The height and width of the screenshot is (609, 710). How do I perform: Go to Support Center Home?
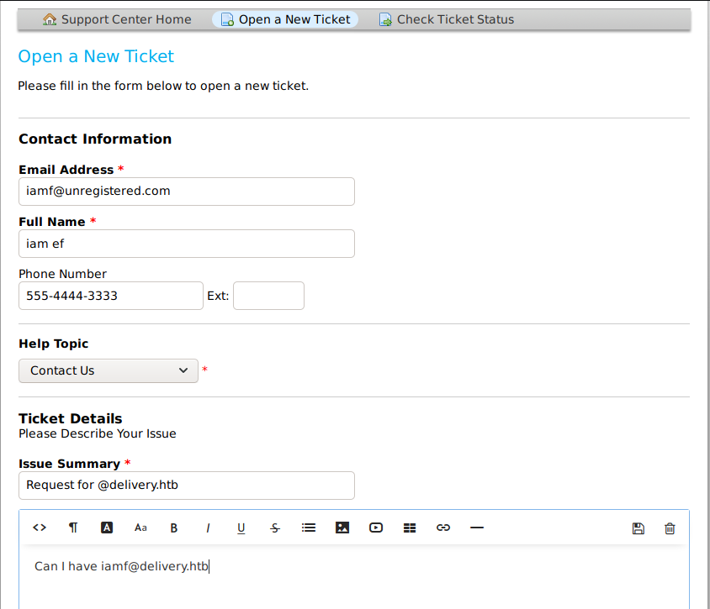(117, 19)
